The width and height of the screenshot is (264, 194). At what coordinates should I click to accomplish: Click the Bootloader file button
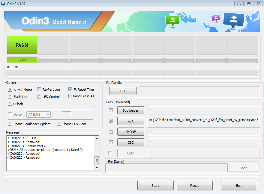(x=131, y=110)
